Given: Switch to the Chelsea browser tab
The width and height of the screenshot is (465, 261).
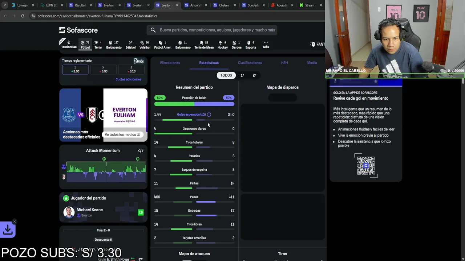Looking at the screenshot, I should click(224, 5).
